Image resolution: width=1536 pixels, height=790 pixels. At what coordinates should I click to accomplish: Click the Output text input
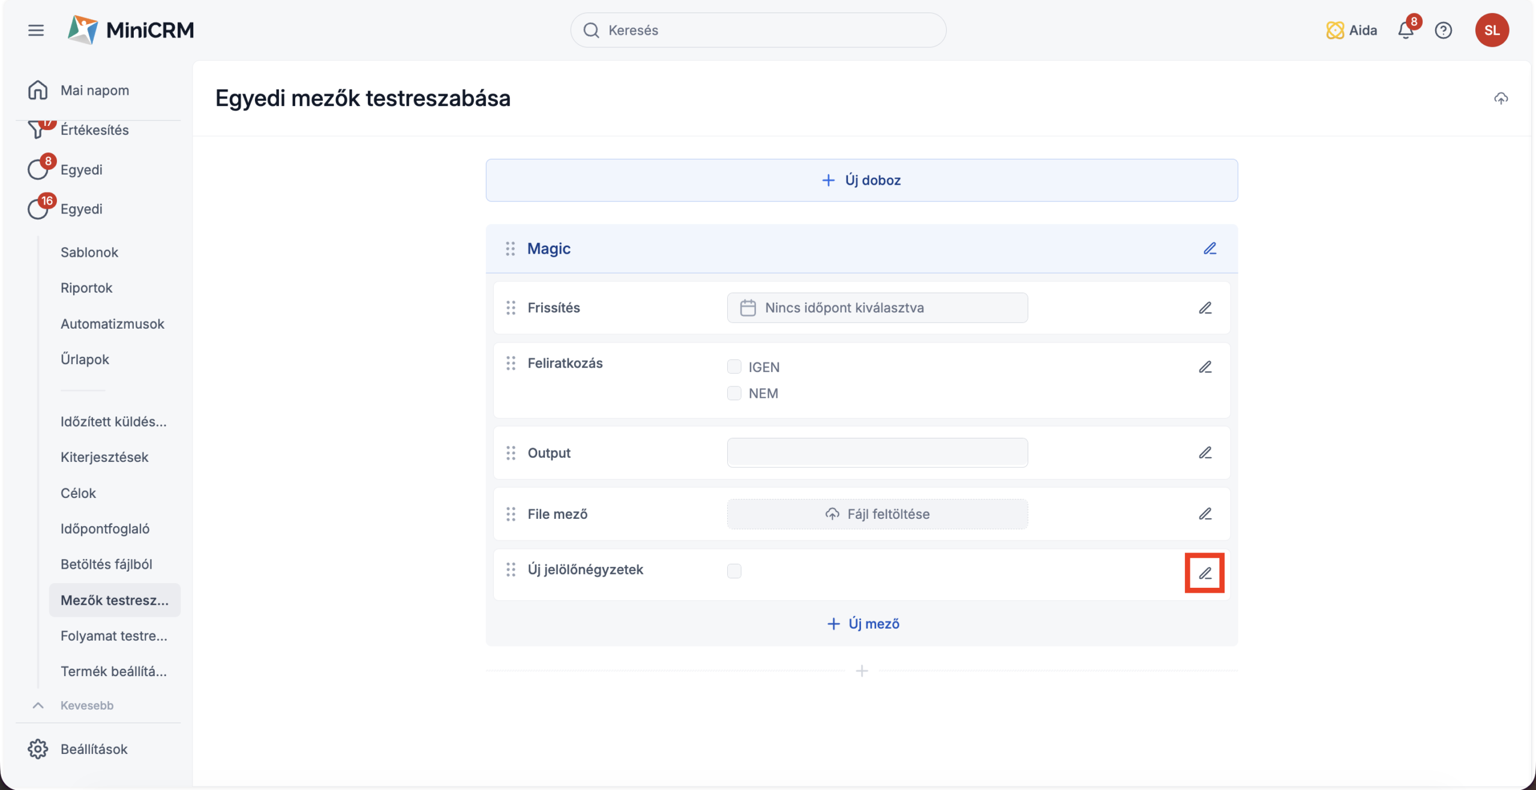click(x=877, y=453)
